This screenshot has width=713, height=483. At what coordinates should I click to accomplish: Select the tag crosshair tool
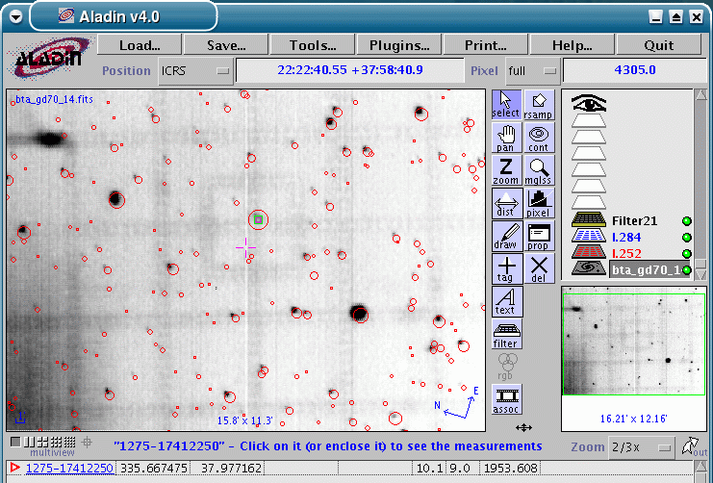click(505, 268)
